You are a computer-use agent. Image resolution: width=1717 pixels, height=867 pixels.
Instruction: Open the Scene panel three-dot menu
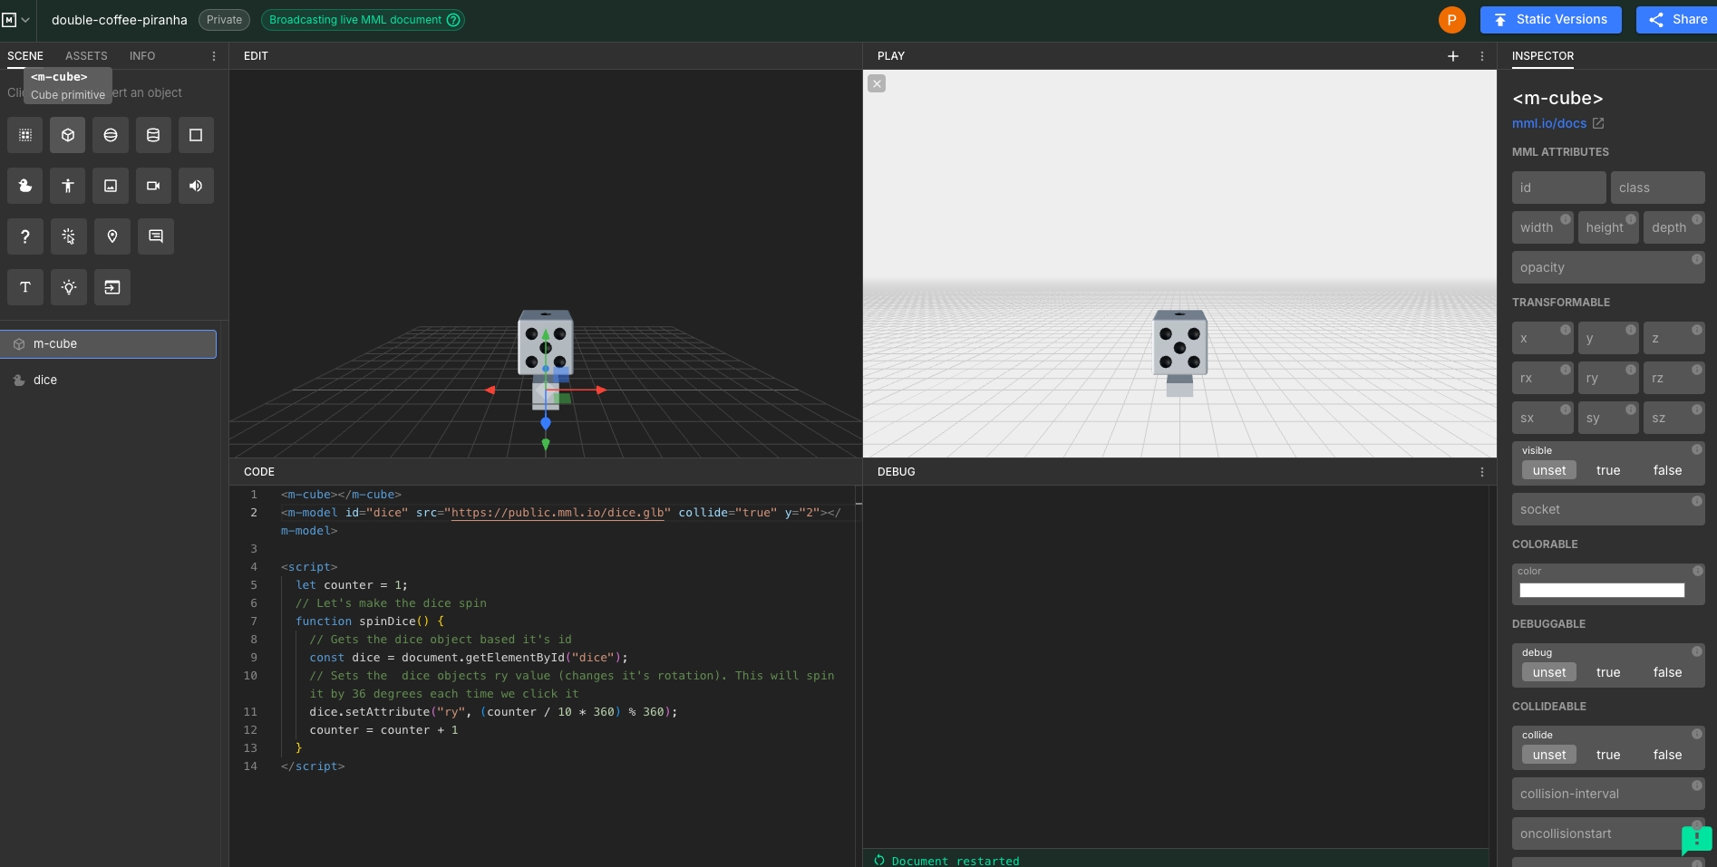(x=214, y=56)
